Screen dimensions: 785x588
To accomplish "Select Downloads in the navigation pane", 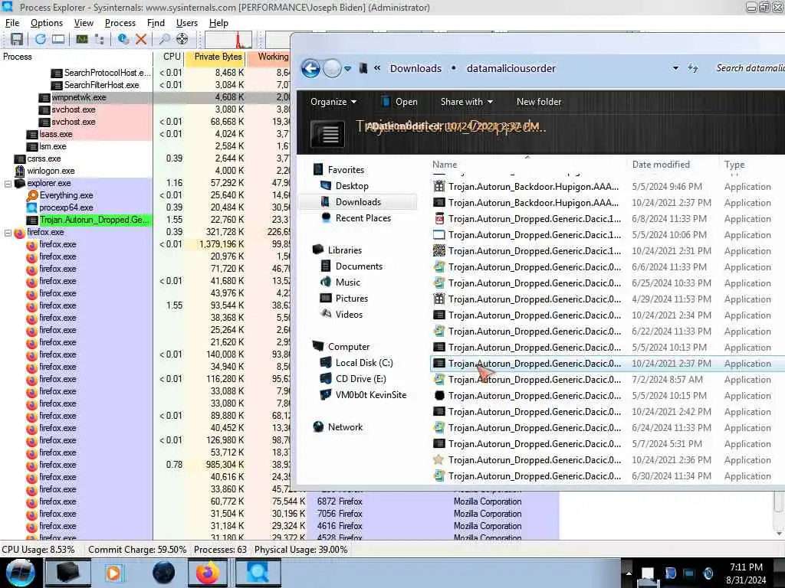I will click(x=358, y=202).
